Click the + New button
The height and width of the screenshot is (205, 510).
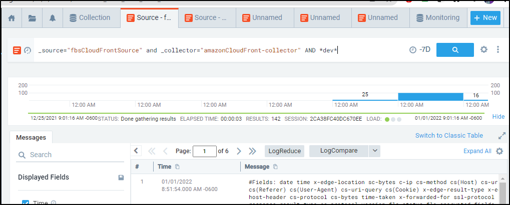point(485,18)
